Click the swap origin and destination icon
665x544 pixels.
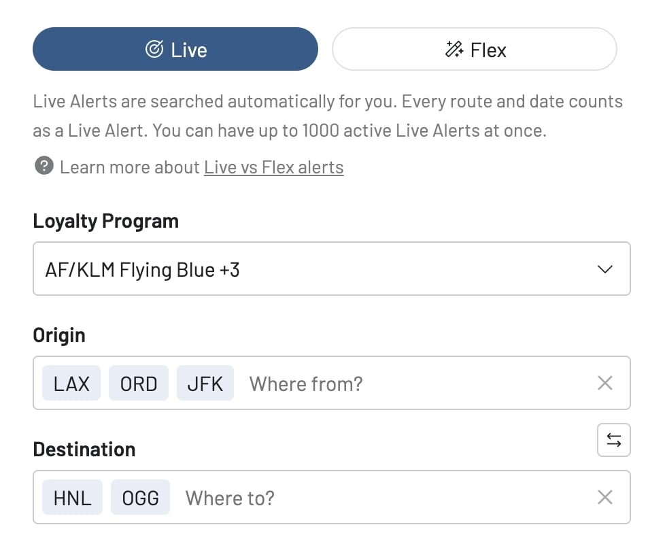point(613,440)
